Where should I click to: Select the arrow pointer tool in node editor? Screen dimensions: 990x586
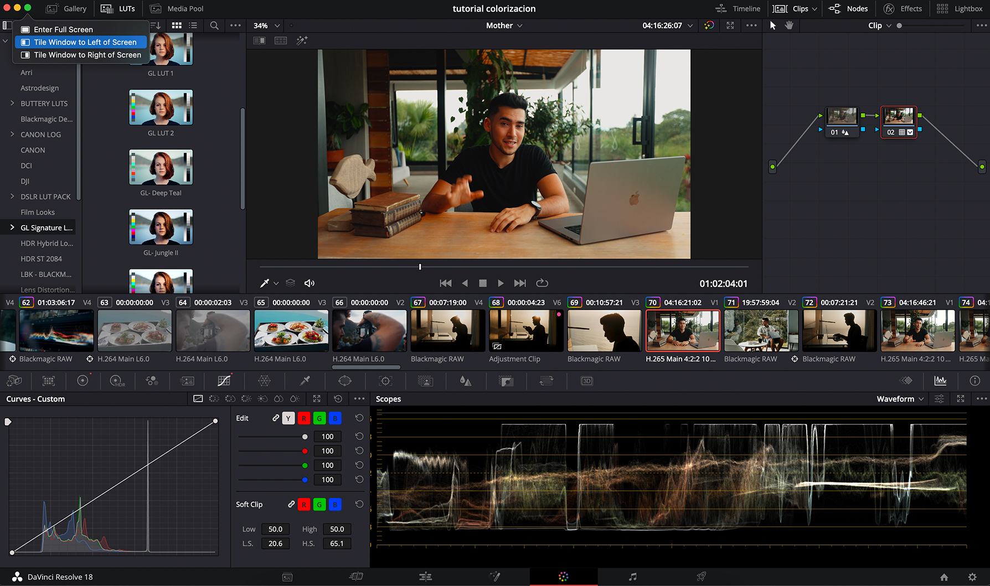pyautogui.click(x=773, y=25)
